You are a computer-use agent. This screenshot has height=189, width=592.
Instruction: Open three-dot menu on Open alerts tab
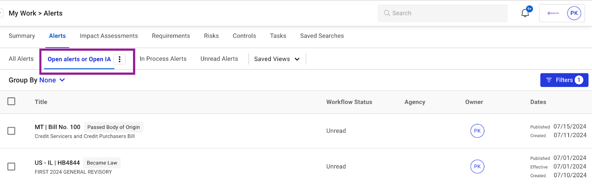tap(120, 59)
